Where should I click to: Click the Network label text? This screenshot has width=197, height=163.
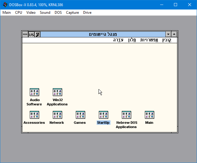(x=57, y=123)
